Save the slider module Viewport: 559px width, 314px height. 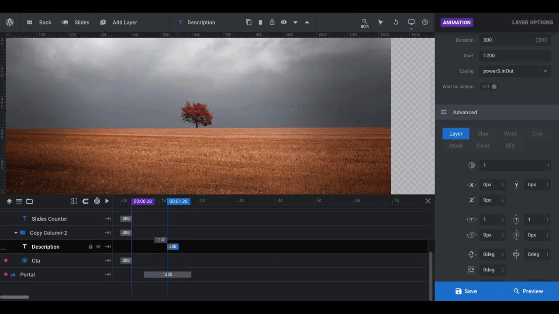[466, 291]
